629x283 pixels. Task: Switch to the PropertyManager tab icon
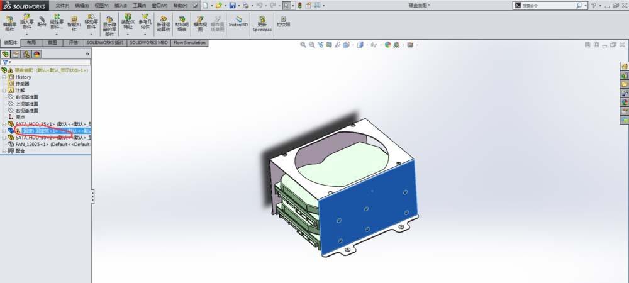[16, 54]
